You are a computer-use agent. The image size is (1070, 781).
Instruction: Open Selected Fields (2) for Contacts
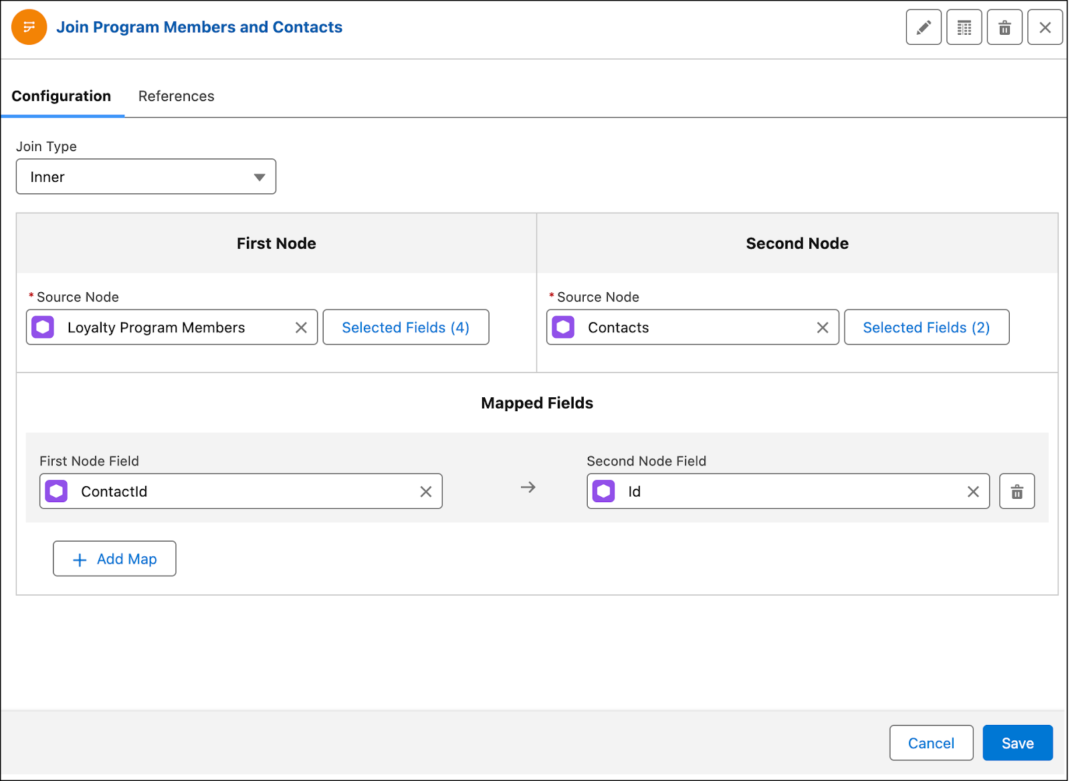coord(927,327)
